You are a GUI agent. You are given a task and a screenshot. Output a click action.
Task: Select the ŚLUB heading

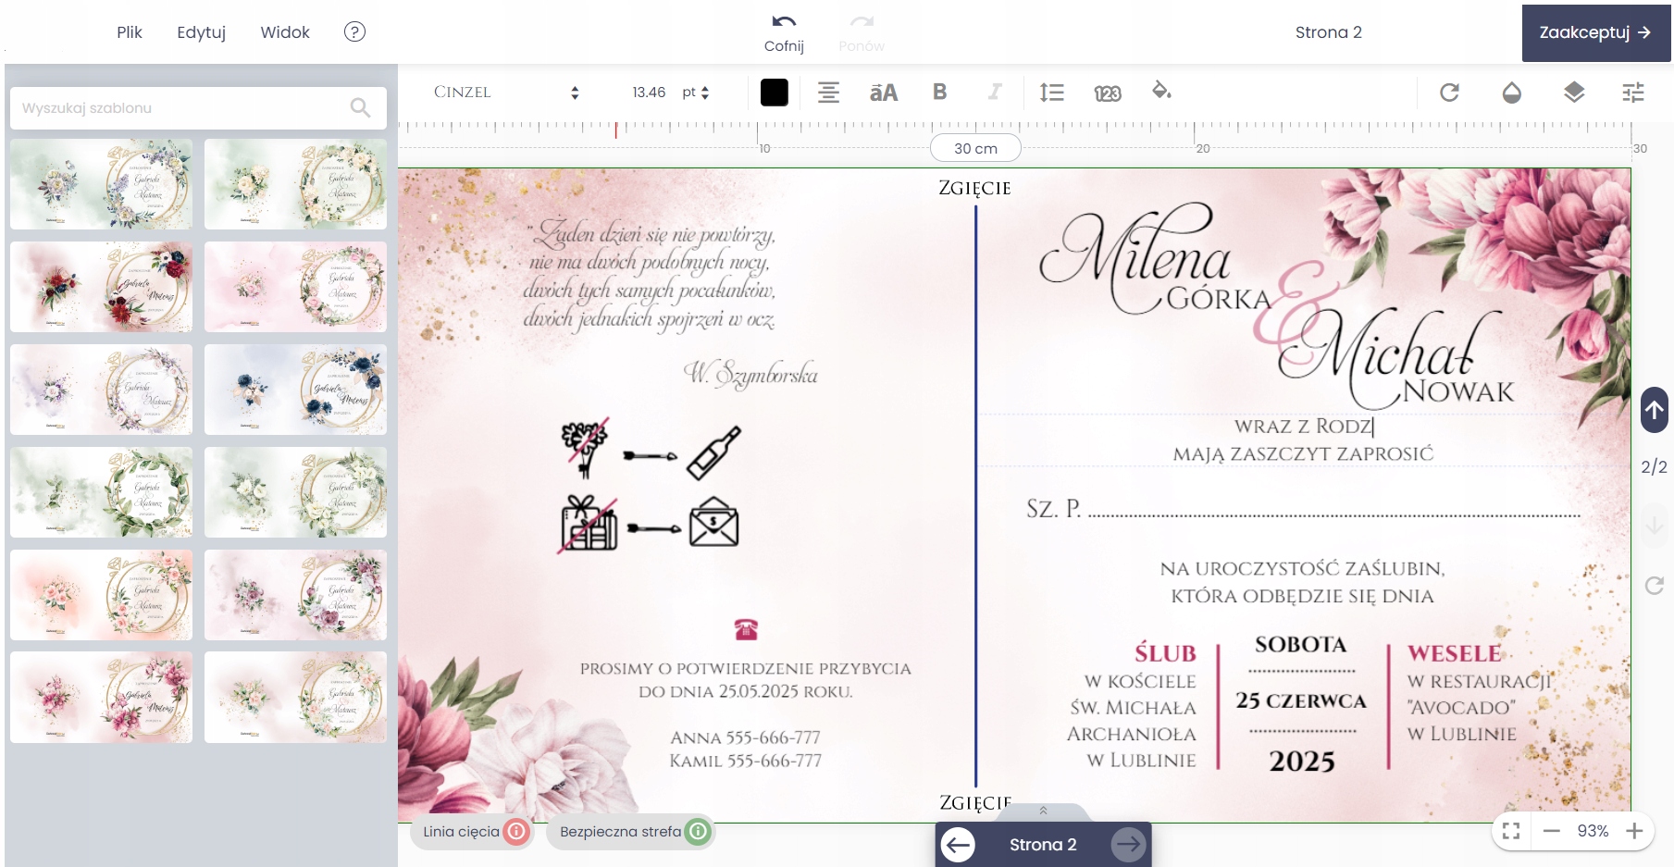[1165, 653]
